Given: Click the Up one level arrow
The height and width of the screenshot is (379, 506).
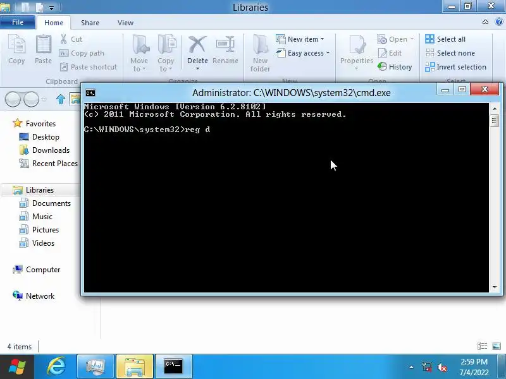Looking at the screenshot, I should pos(61,99).
